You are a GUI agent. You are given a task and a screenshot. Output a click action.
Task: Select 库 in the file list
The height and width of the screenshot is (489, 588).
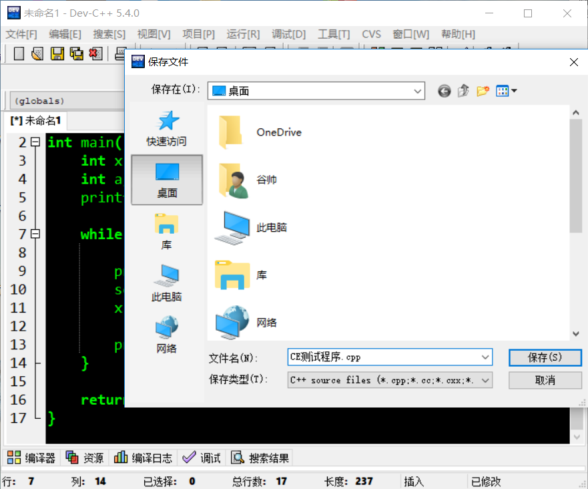coord(241,275)
